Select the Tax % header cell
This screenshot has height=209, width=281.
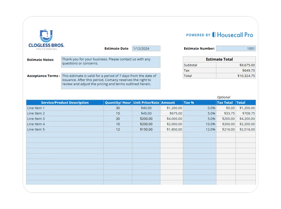(x=189, y=102)
